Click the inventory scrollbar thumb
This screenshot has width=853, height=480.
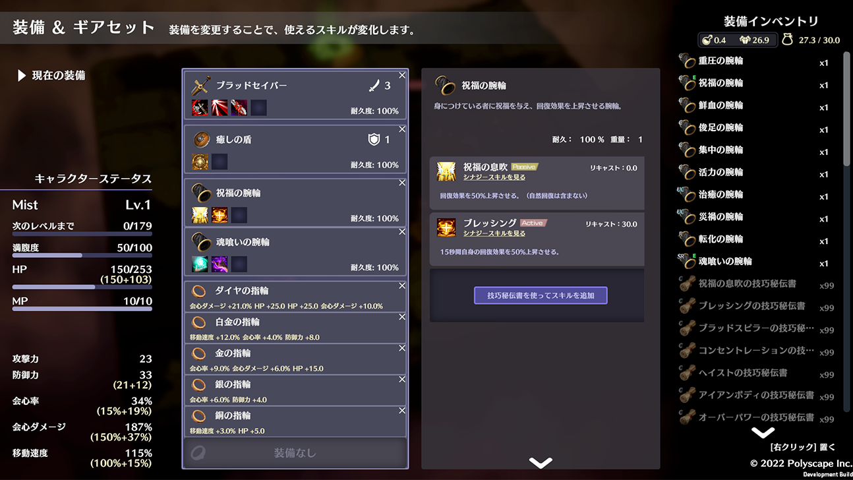point(846,109)
